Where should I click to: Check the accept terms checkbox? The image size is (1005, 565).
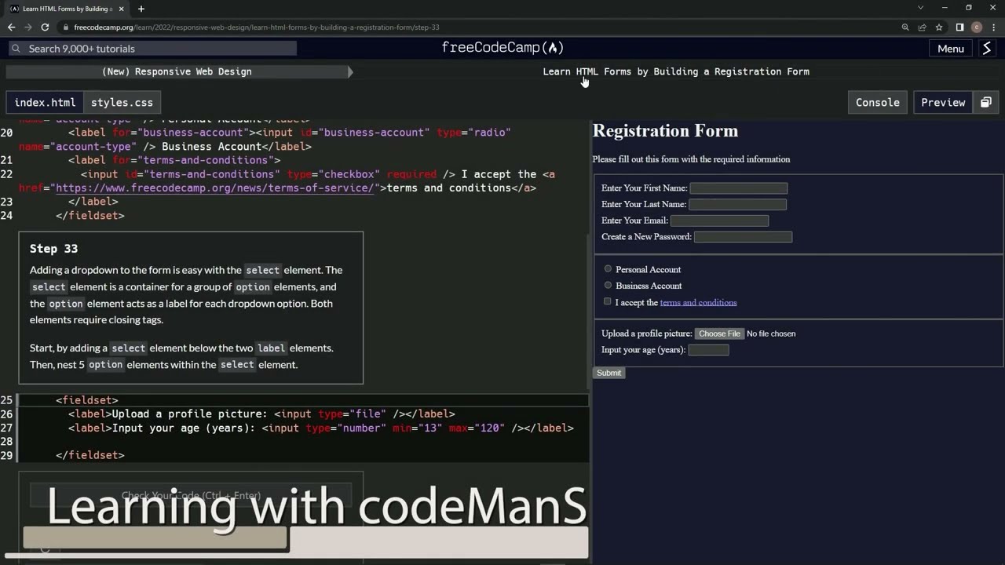607,301
